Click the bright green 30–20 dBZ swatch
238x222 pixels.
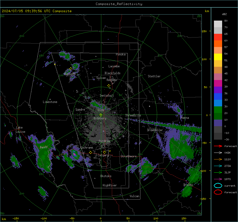coord(218,110)
